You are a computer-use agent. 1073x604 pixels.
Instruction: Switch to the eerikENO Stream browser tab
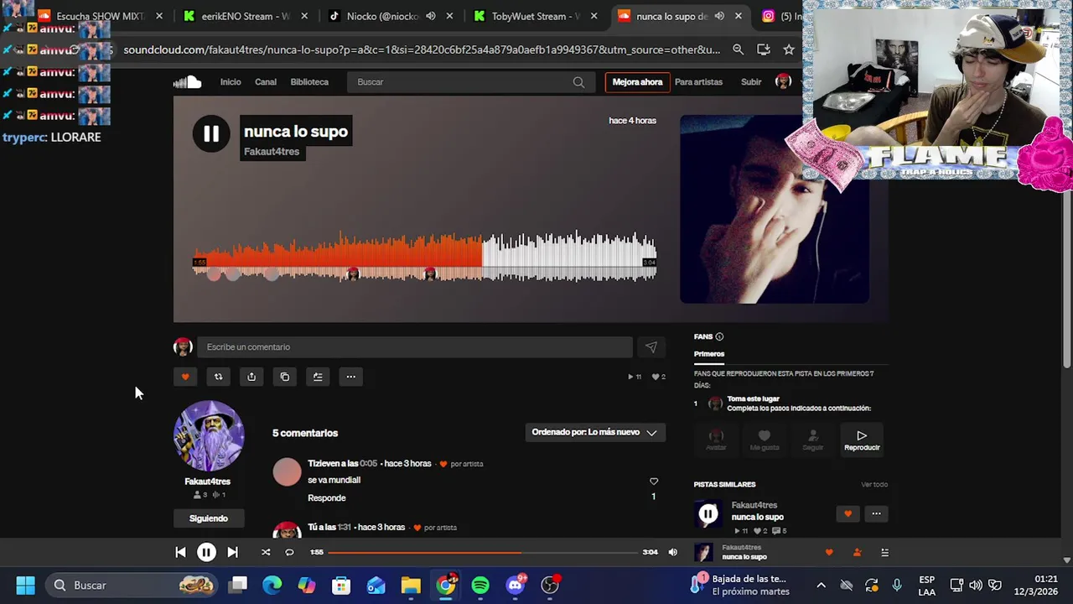click(x=246, y=16)
